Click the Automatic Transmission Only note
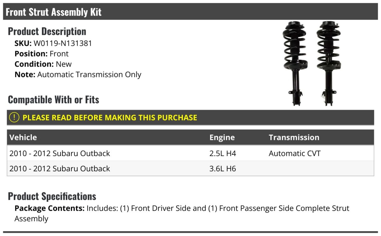The image size is (381, 236). point(89,75)
